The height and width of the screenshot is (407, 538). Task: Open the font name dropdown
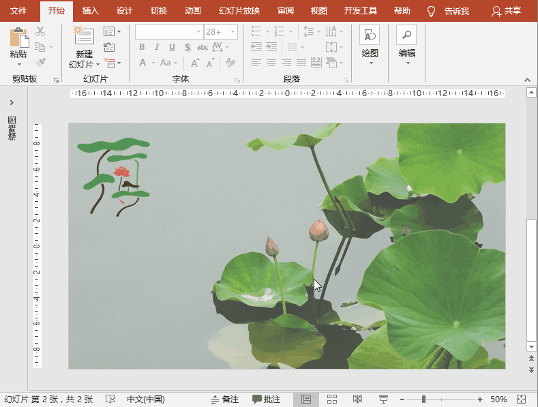tap(198, 32)
